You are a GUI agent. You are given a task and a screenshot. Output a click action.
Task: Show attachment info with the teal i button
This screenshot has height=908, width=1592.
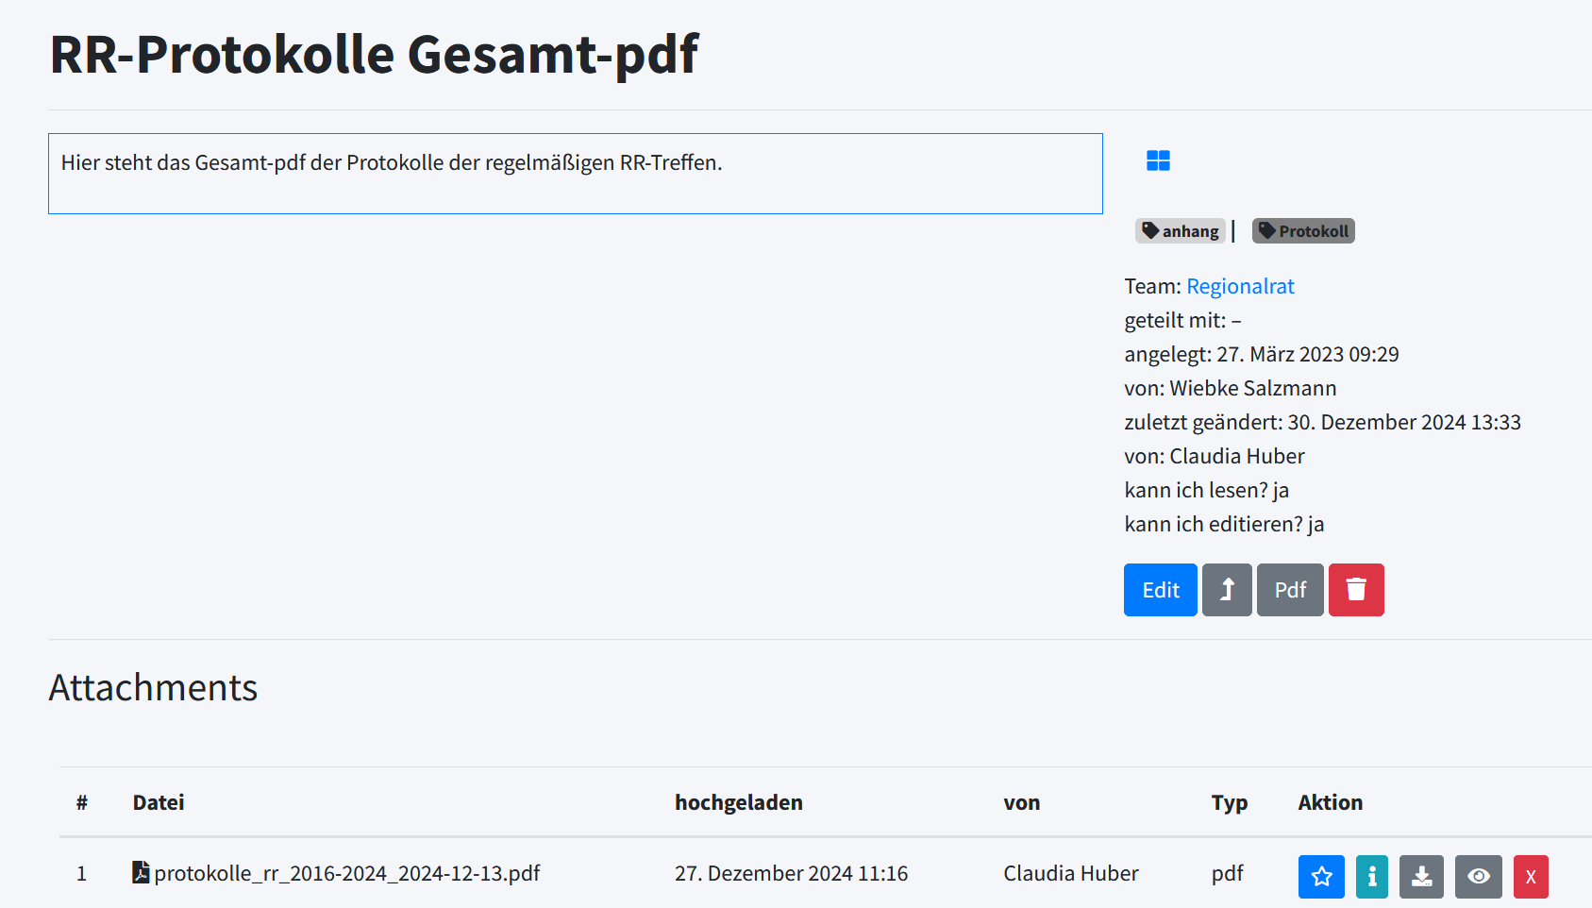pyautogui.click(x=1371, y=876)
